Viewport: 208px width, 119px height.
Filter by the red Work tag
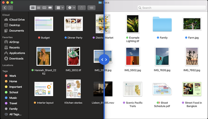click(12, 76)
